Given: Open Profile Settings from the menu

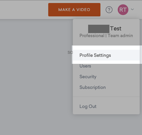Looking at the screenshot, I should point(95,55).
